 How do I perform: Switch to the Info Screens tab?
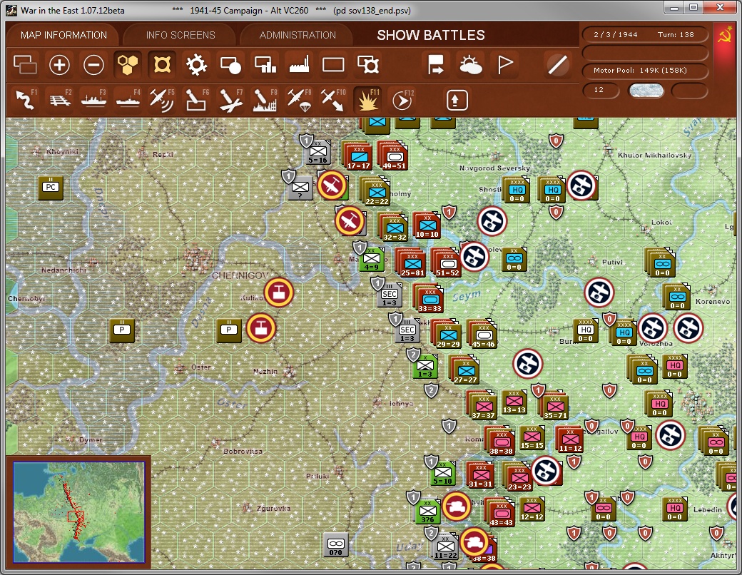pyautogui.click(x=181, y=35)
